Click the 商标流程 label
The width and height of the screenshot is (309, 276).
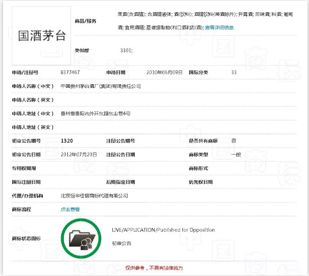tap(21, 210)
